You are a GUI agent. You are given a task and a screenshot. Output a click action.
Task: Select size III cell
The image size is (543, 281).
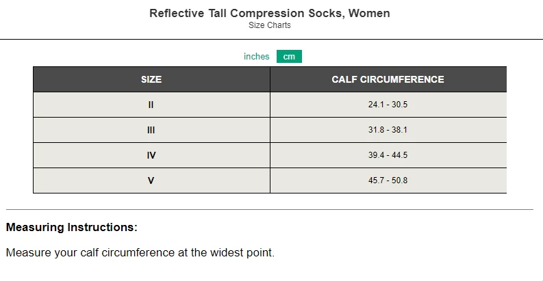(151, 130)
